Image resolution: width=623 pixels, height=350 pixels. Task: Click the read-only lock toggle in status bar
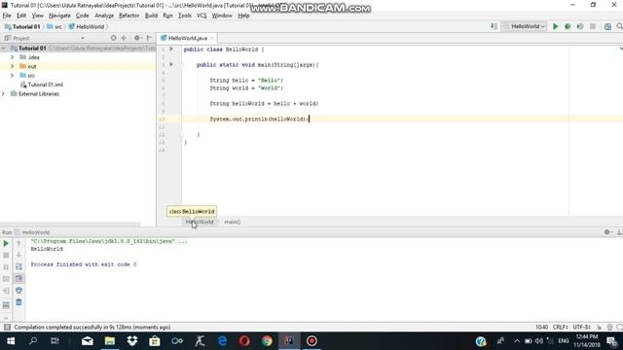tap(600, 327)
